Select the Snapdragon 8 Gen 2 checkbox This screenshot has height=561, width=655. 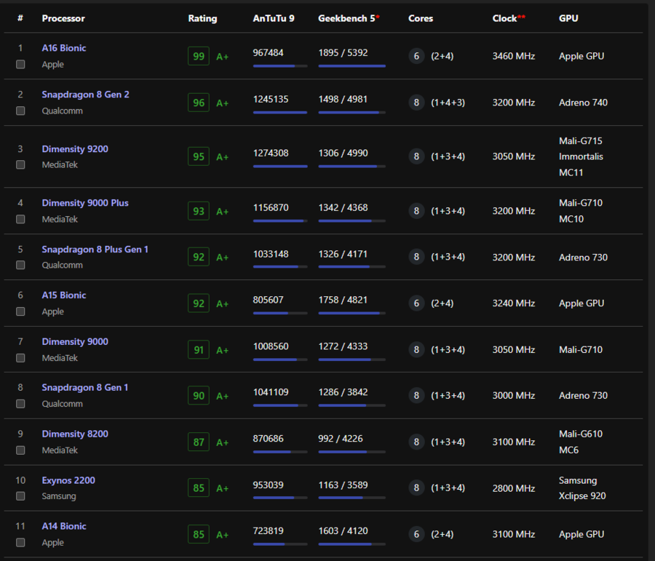(20, 111)
